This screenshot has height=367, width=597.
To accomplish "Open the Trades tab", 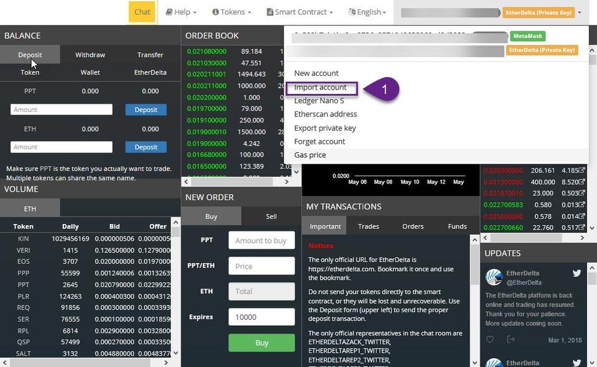I will (369, 226).
